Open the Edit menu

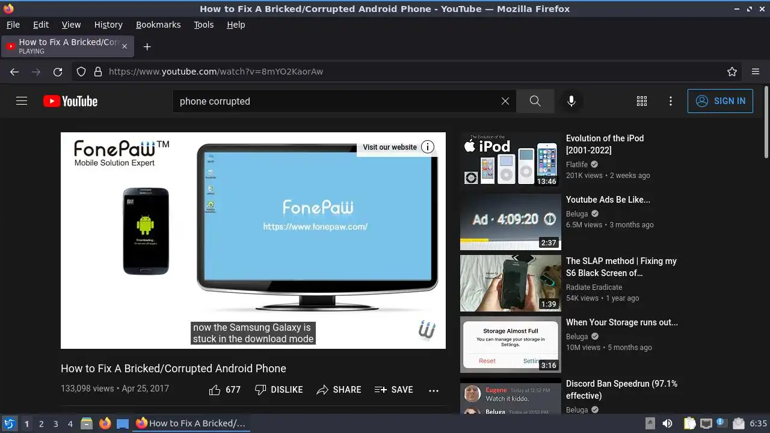pyautogui.click(x=41, y=25)
